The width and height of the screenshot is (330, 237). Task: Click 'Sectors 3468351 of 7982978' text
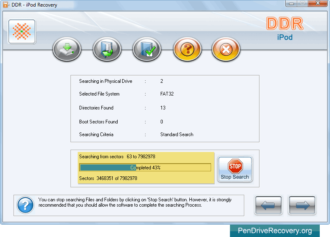pyautogui.click(x=108, y=178)
